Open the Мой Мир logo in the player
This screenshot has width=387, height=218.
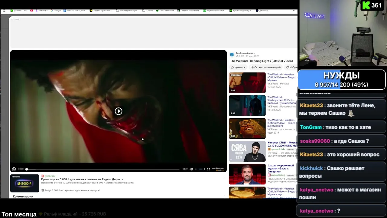click(218, 169)
